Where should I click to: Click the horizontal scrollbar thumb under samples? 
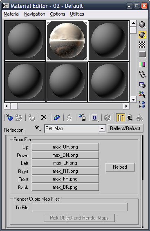coord(13,106)
